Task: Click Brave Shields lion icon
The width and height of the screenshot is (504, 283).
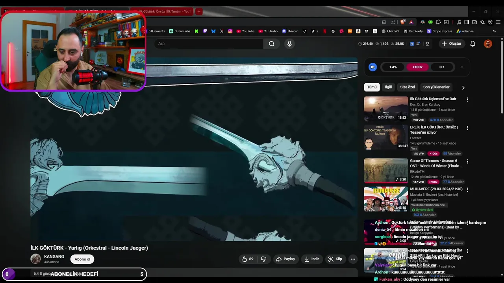Action: 402,22
